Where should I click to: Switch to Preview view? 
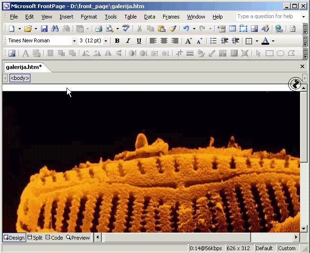tap(78, 237)
